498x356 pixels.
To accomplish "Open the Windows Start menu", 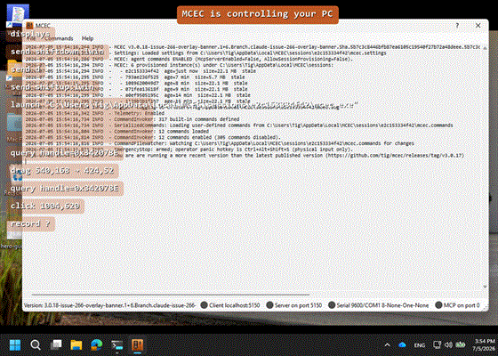I will tap(15, 345).
